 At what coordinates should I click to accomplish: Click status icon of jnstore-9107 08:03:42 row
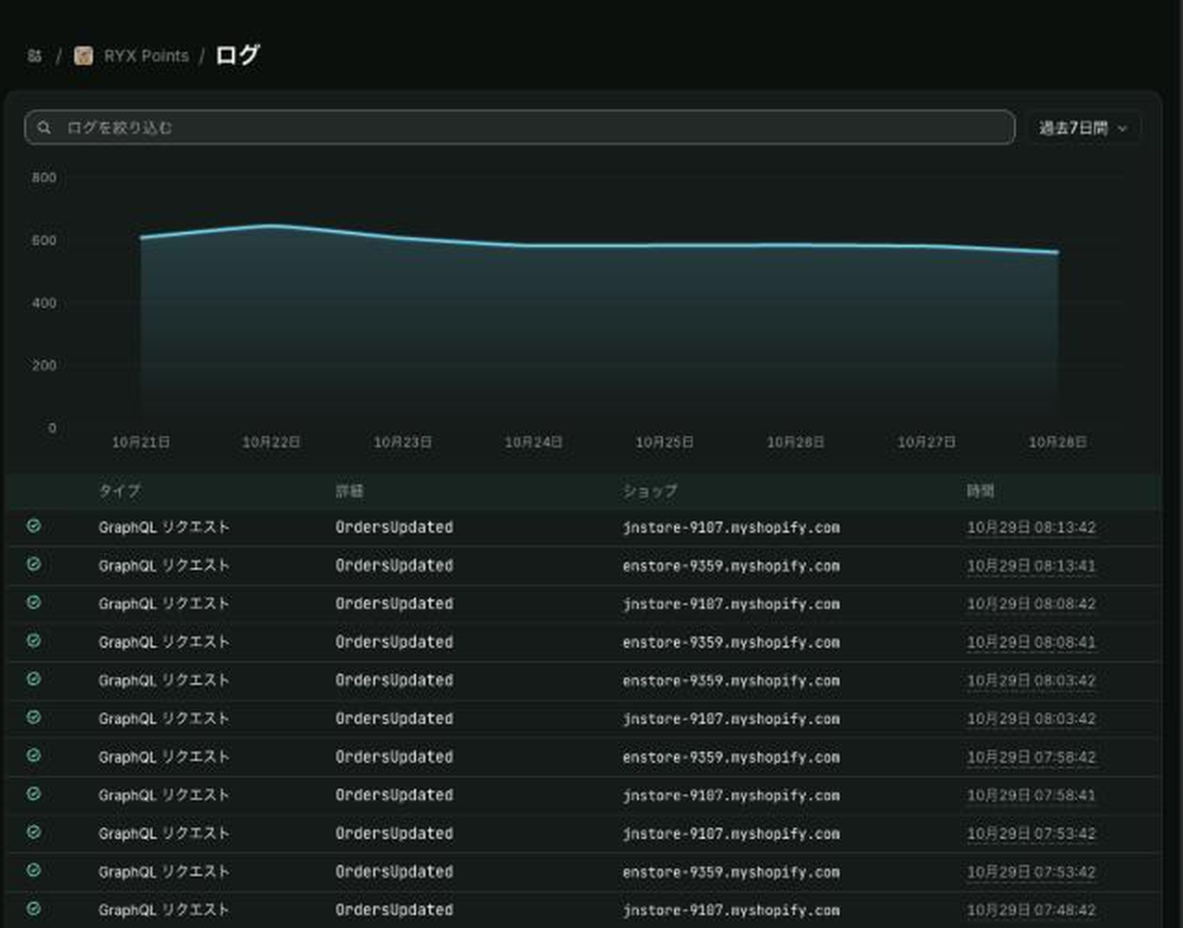coord(33,717)
